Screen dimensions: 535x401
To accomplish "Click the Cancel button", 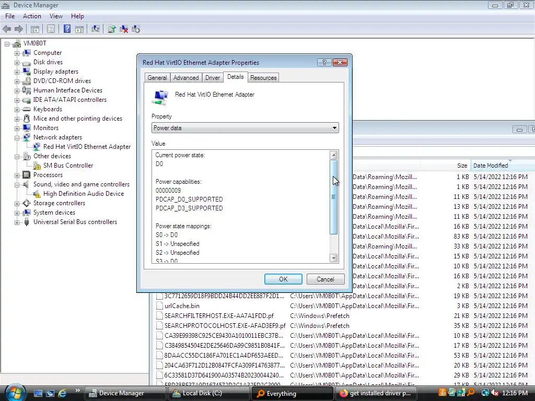I will click(x=325, y=279).
